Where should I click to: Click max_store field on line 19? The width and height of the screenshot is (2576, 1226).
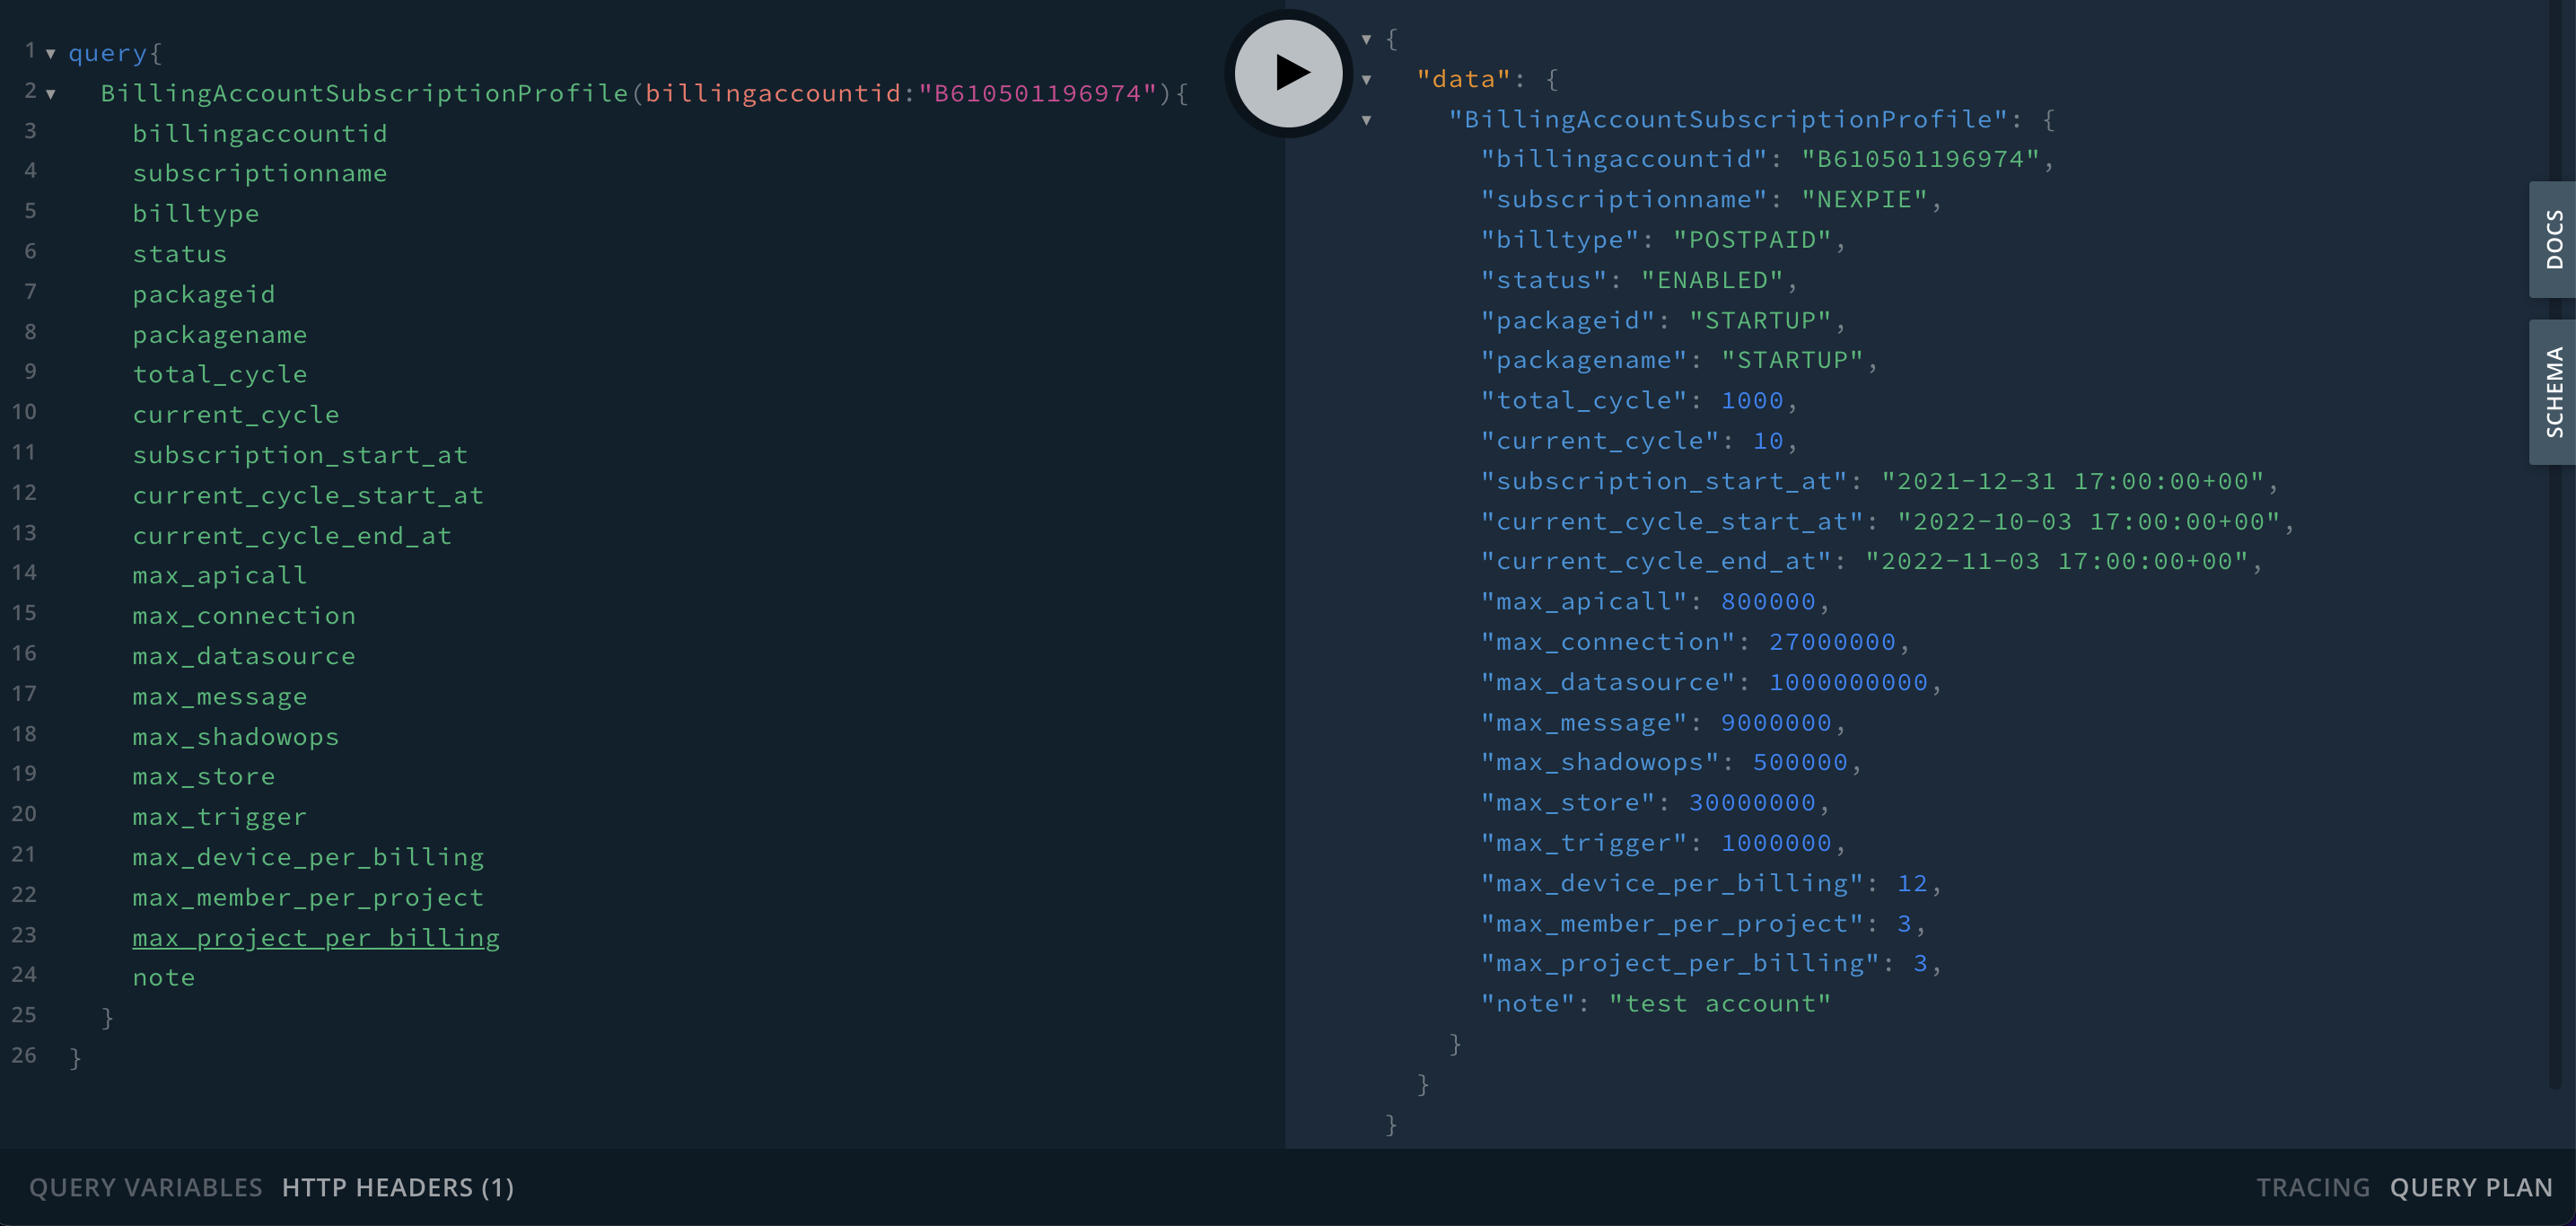[204, 777]
